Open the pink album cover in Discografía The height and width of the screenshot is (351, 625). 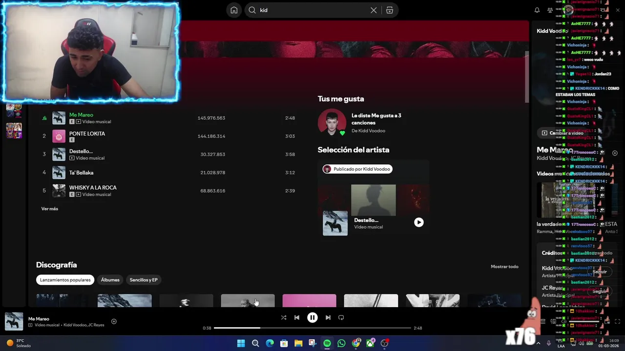click(309, 300)
